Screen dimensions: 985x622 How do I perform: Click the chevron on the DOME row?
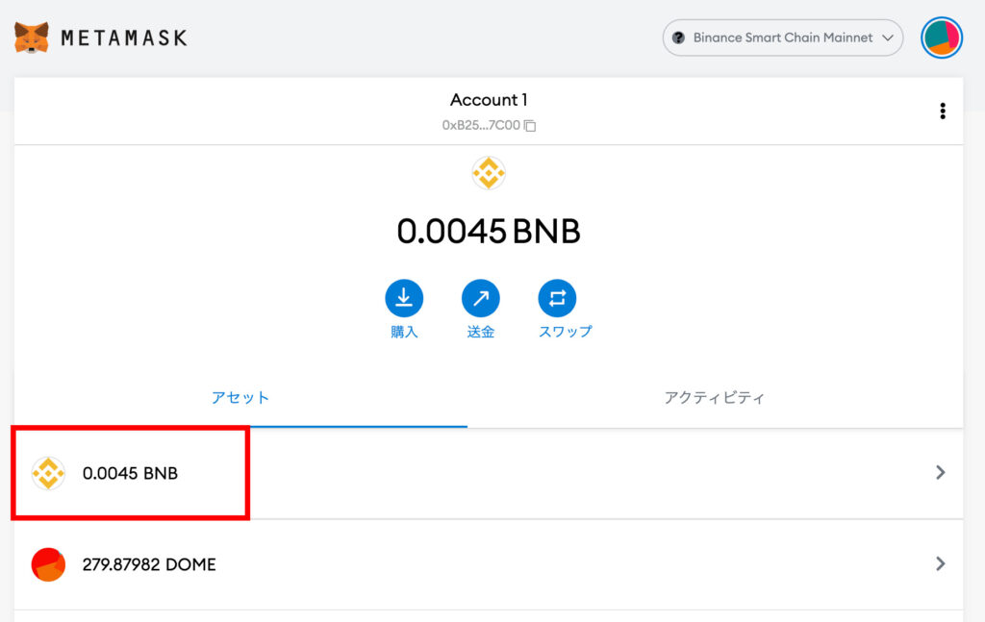[x=941, y=563]
